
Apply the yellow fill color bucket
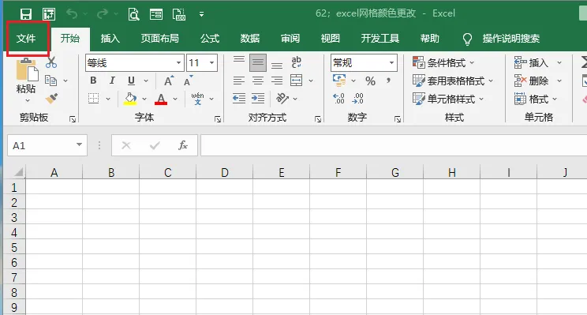[130, 99]
